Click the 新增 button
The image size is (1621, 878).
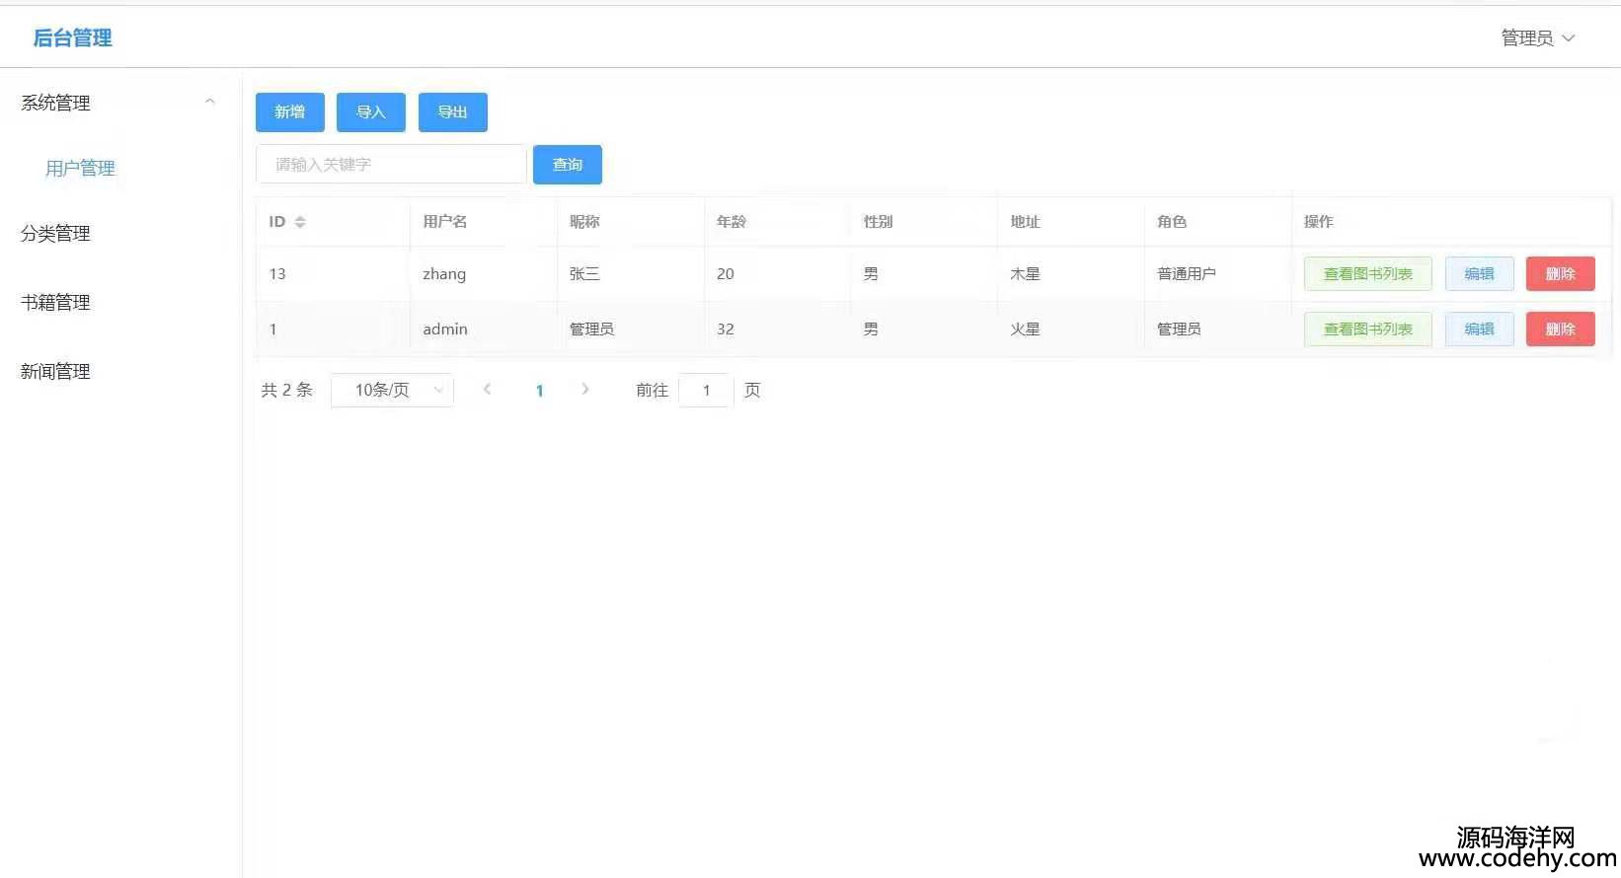tap(289, 112)
